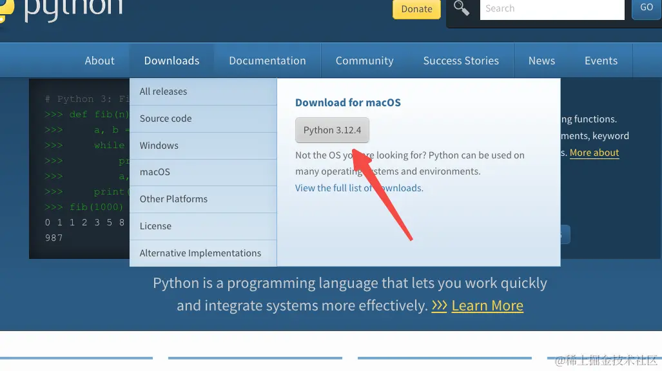
Task: Open the Success Stories menu
Action: pos(461,60)
